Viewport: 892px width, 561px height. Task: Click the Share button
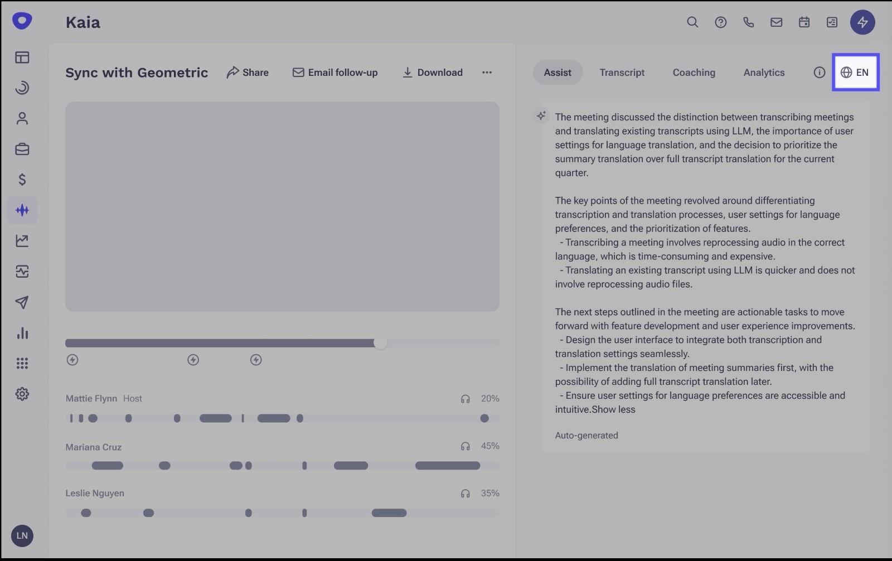point(248,72)
